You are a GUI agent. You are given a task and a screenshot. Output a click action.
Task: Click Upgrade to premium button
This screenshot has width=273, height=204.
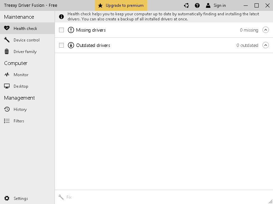coord(121,5)
